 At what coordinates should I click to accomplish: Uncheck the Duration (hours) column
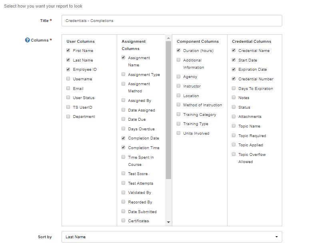[178, 50]
